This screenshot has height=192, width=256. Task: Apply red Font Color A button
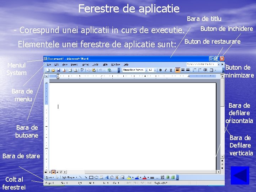tap(144, 177)
